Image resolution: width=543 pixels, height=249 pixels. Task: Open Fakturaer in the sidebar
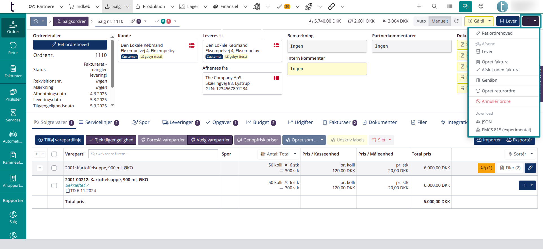click(x=13, y=72)
